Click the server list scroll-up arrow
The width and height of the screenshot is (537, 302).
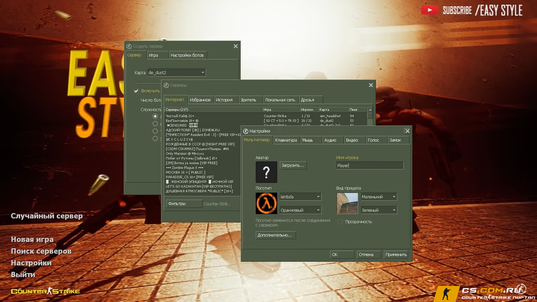pyautogui.click(x=370, y=109)
